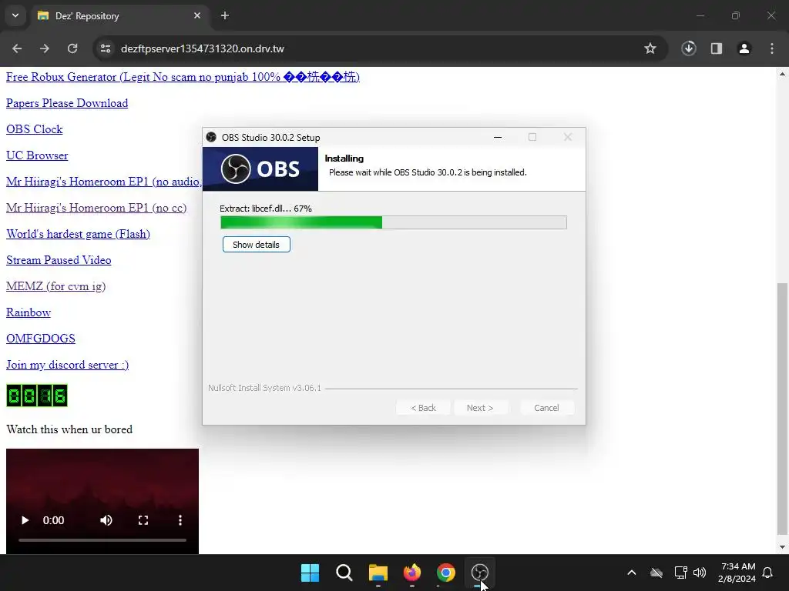Play the embedded video
This screenshot has height=591, width=789.
click(25, 520)
